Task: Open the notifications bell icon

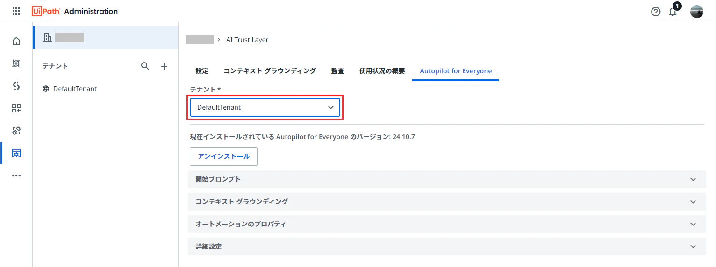Action: (673, 12)
